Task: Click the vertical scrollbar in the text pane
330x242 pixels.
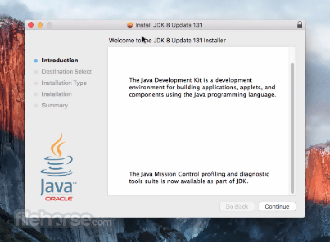Action: pos(292,128)
